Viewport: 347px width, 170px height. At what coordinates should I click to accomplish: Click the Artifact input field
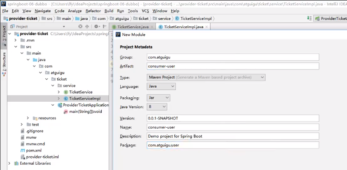pyautogui.click(x=233, y=66)
